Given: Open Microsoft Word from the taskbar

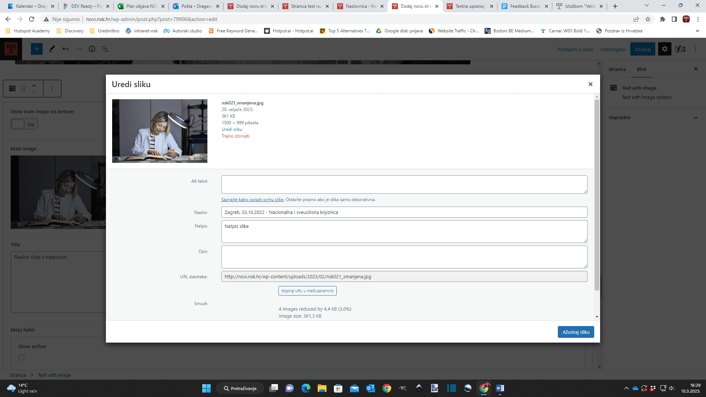Looking at the screenshot, I should coord(500,388).
